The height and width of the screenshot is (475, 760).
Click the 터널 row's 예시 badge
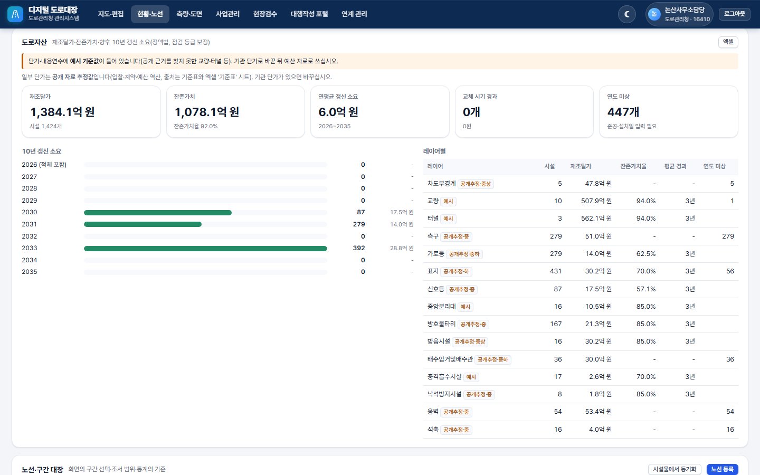(x=448, y=219)
